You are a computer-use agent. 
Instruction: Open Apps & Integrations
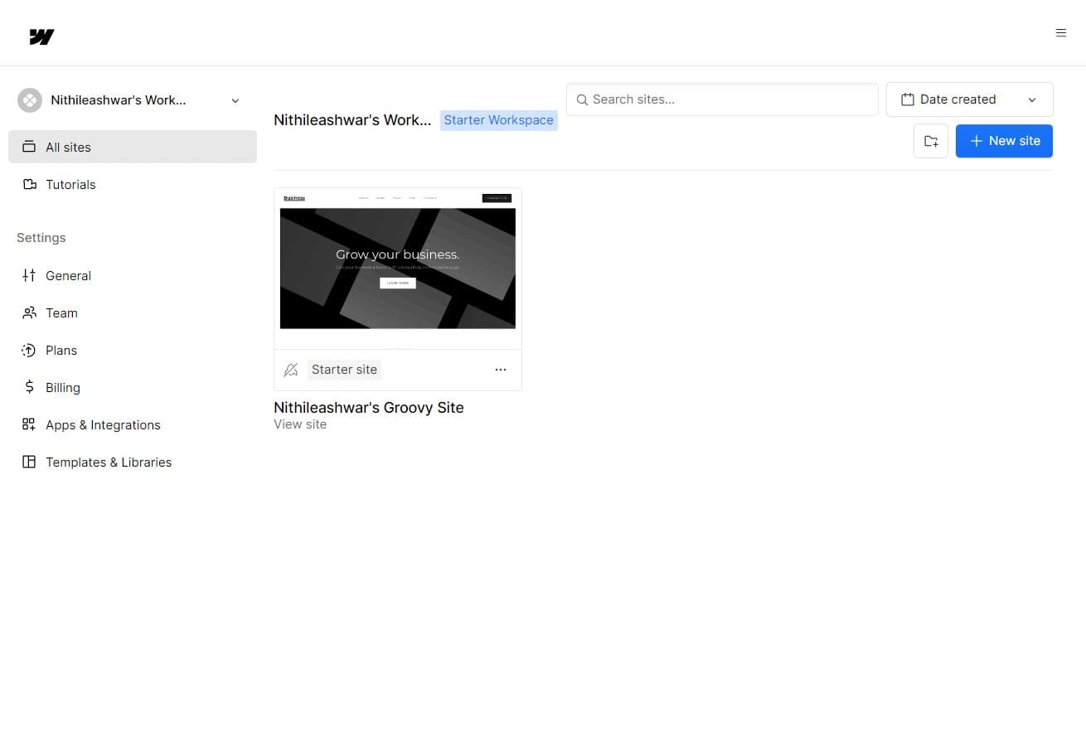[x=103, y=424]
